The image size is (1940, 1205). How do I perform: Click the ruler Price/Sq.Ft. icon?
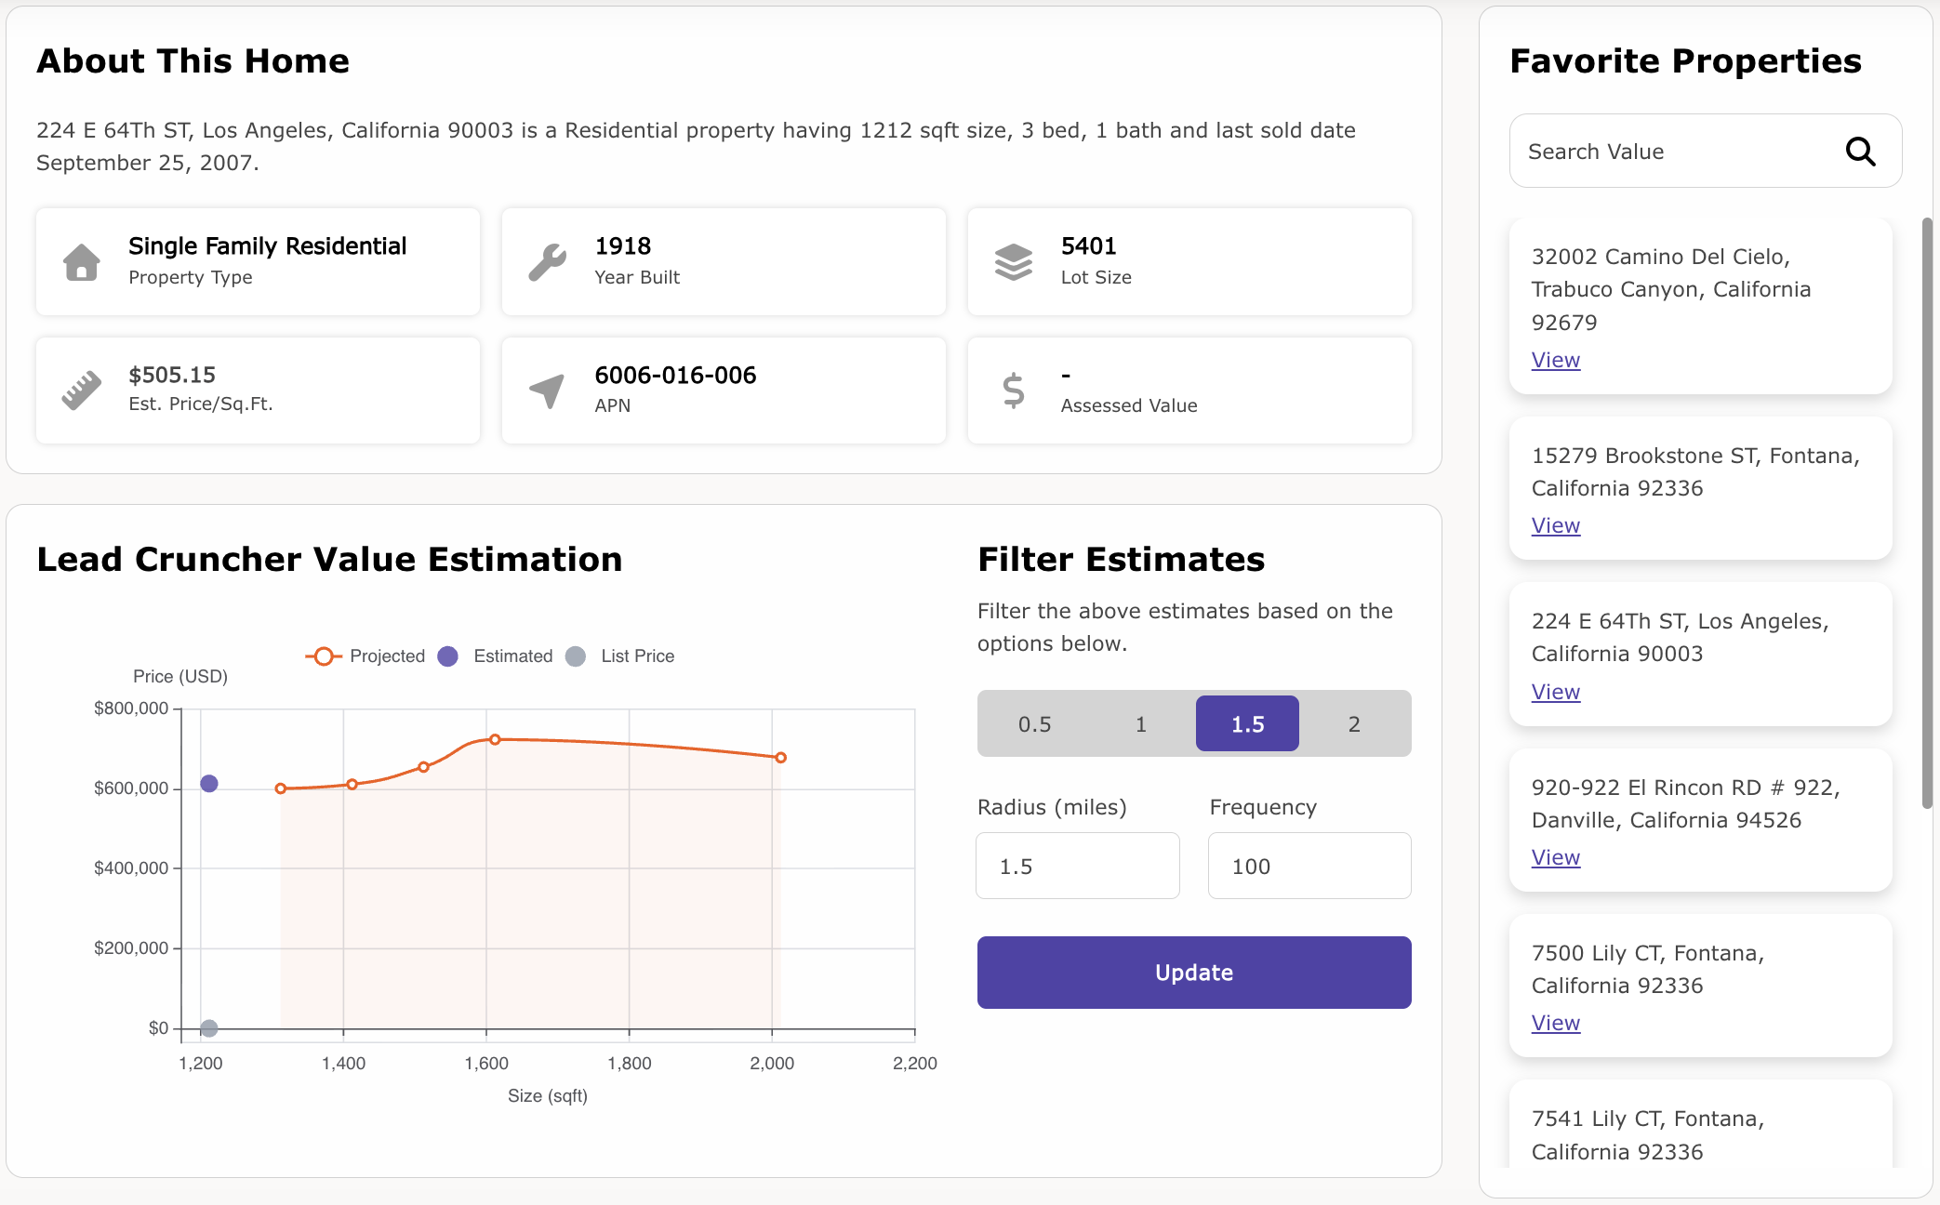tap(82, 391)
